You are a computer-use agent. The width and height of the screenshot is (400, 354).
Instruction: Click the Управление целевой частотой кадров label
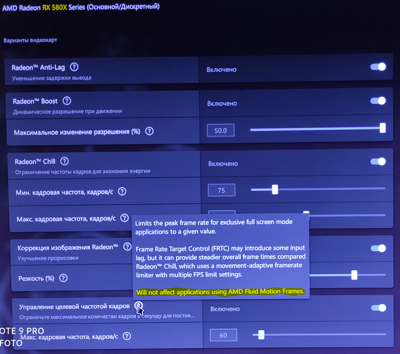(74, 307)
